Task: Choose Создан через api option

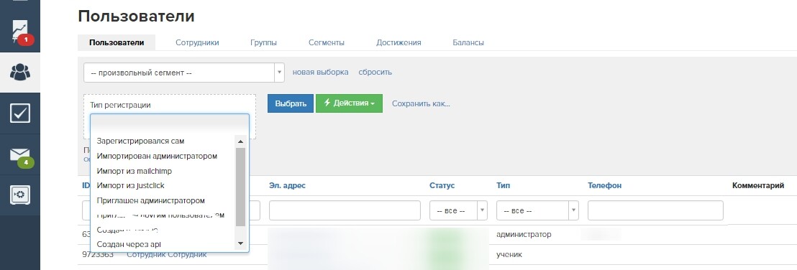Action: point(129,245)
